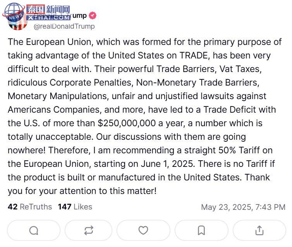ReTruth this post using the arrows icon
Viewport: 292px width, 247px height.
pyautogui.click(x=89, y=230)
